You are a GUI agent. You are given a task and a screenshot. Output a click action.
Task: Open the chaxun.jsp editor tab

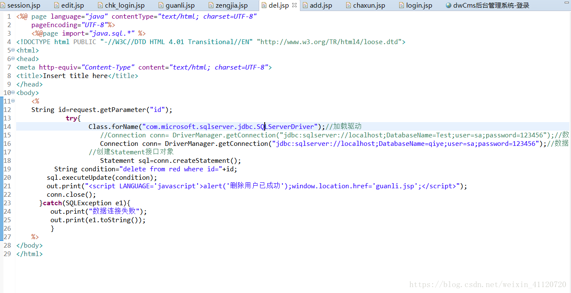[369, 6]
